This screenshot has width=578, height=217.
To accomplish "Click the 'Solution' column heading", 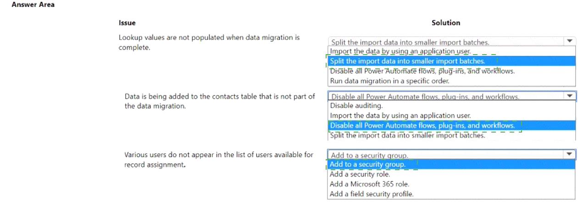I will point(446,22).
